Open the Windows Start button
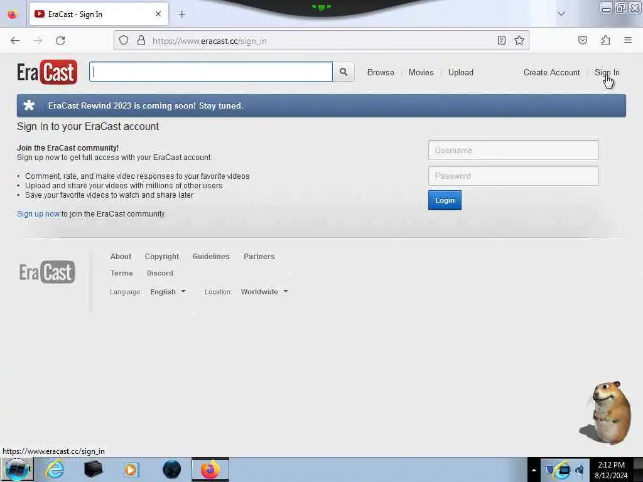 [16, 469]
